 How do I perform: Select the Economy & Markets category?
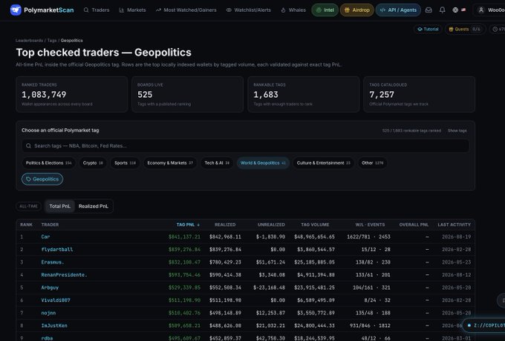(x=170, y=163)
